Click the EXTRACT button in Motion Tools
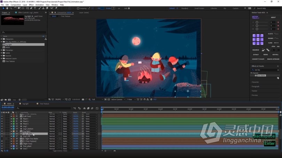The image size is (282, 158). pyautogui.click(x=256, y=55)
